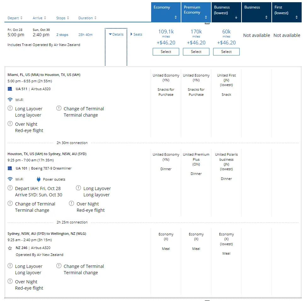The height and width of the screenshot is (301, 307).
Task: Select the Economy fare column header
Action: [166, 12]
